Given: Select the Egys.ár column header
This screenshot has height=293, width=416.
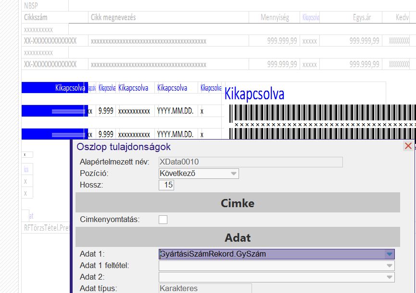Looking at the screenshot, I should [x=351, y=17].
